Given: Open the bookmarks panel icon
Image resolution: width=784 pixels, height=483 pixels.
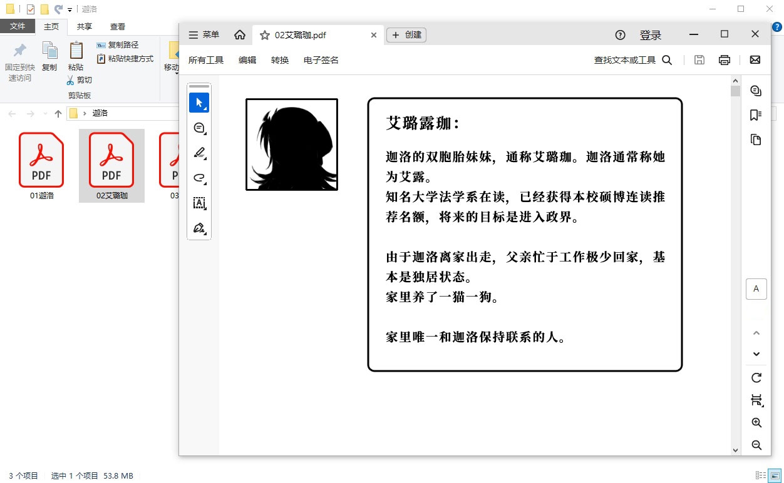Looking at the screenshot, I should pos(756,115).
